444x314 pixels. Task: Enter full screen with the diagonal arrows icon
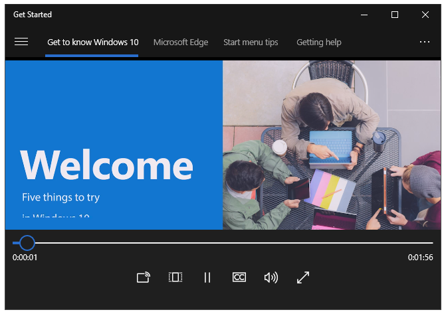[303, 277]
